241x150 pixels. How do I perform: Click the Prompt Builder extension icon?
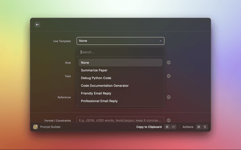pos(35,127)
